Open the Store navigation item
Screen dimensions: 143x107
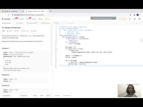(48, 19)
